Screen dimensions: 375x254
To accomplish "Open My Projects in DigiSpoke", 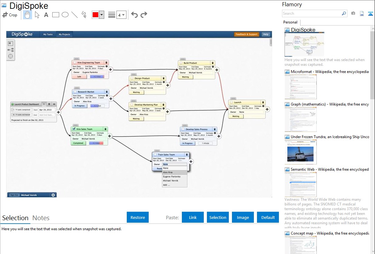I will (x=64, y=34).
